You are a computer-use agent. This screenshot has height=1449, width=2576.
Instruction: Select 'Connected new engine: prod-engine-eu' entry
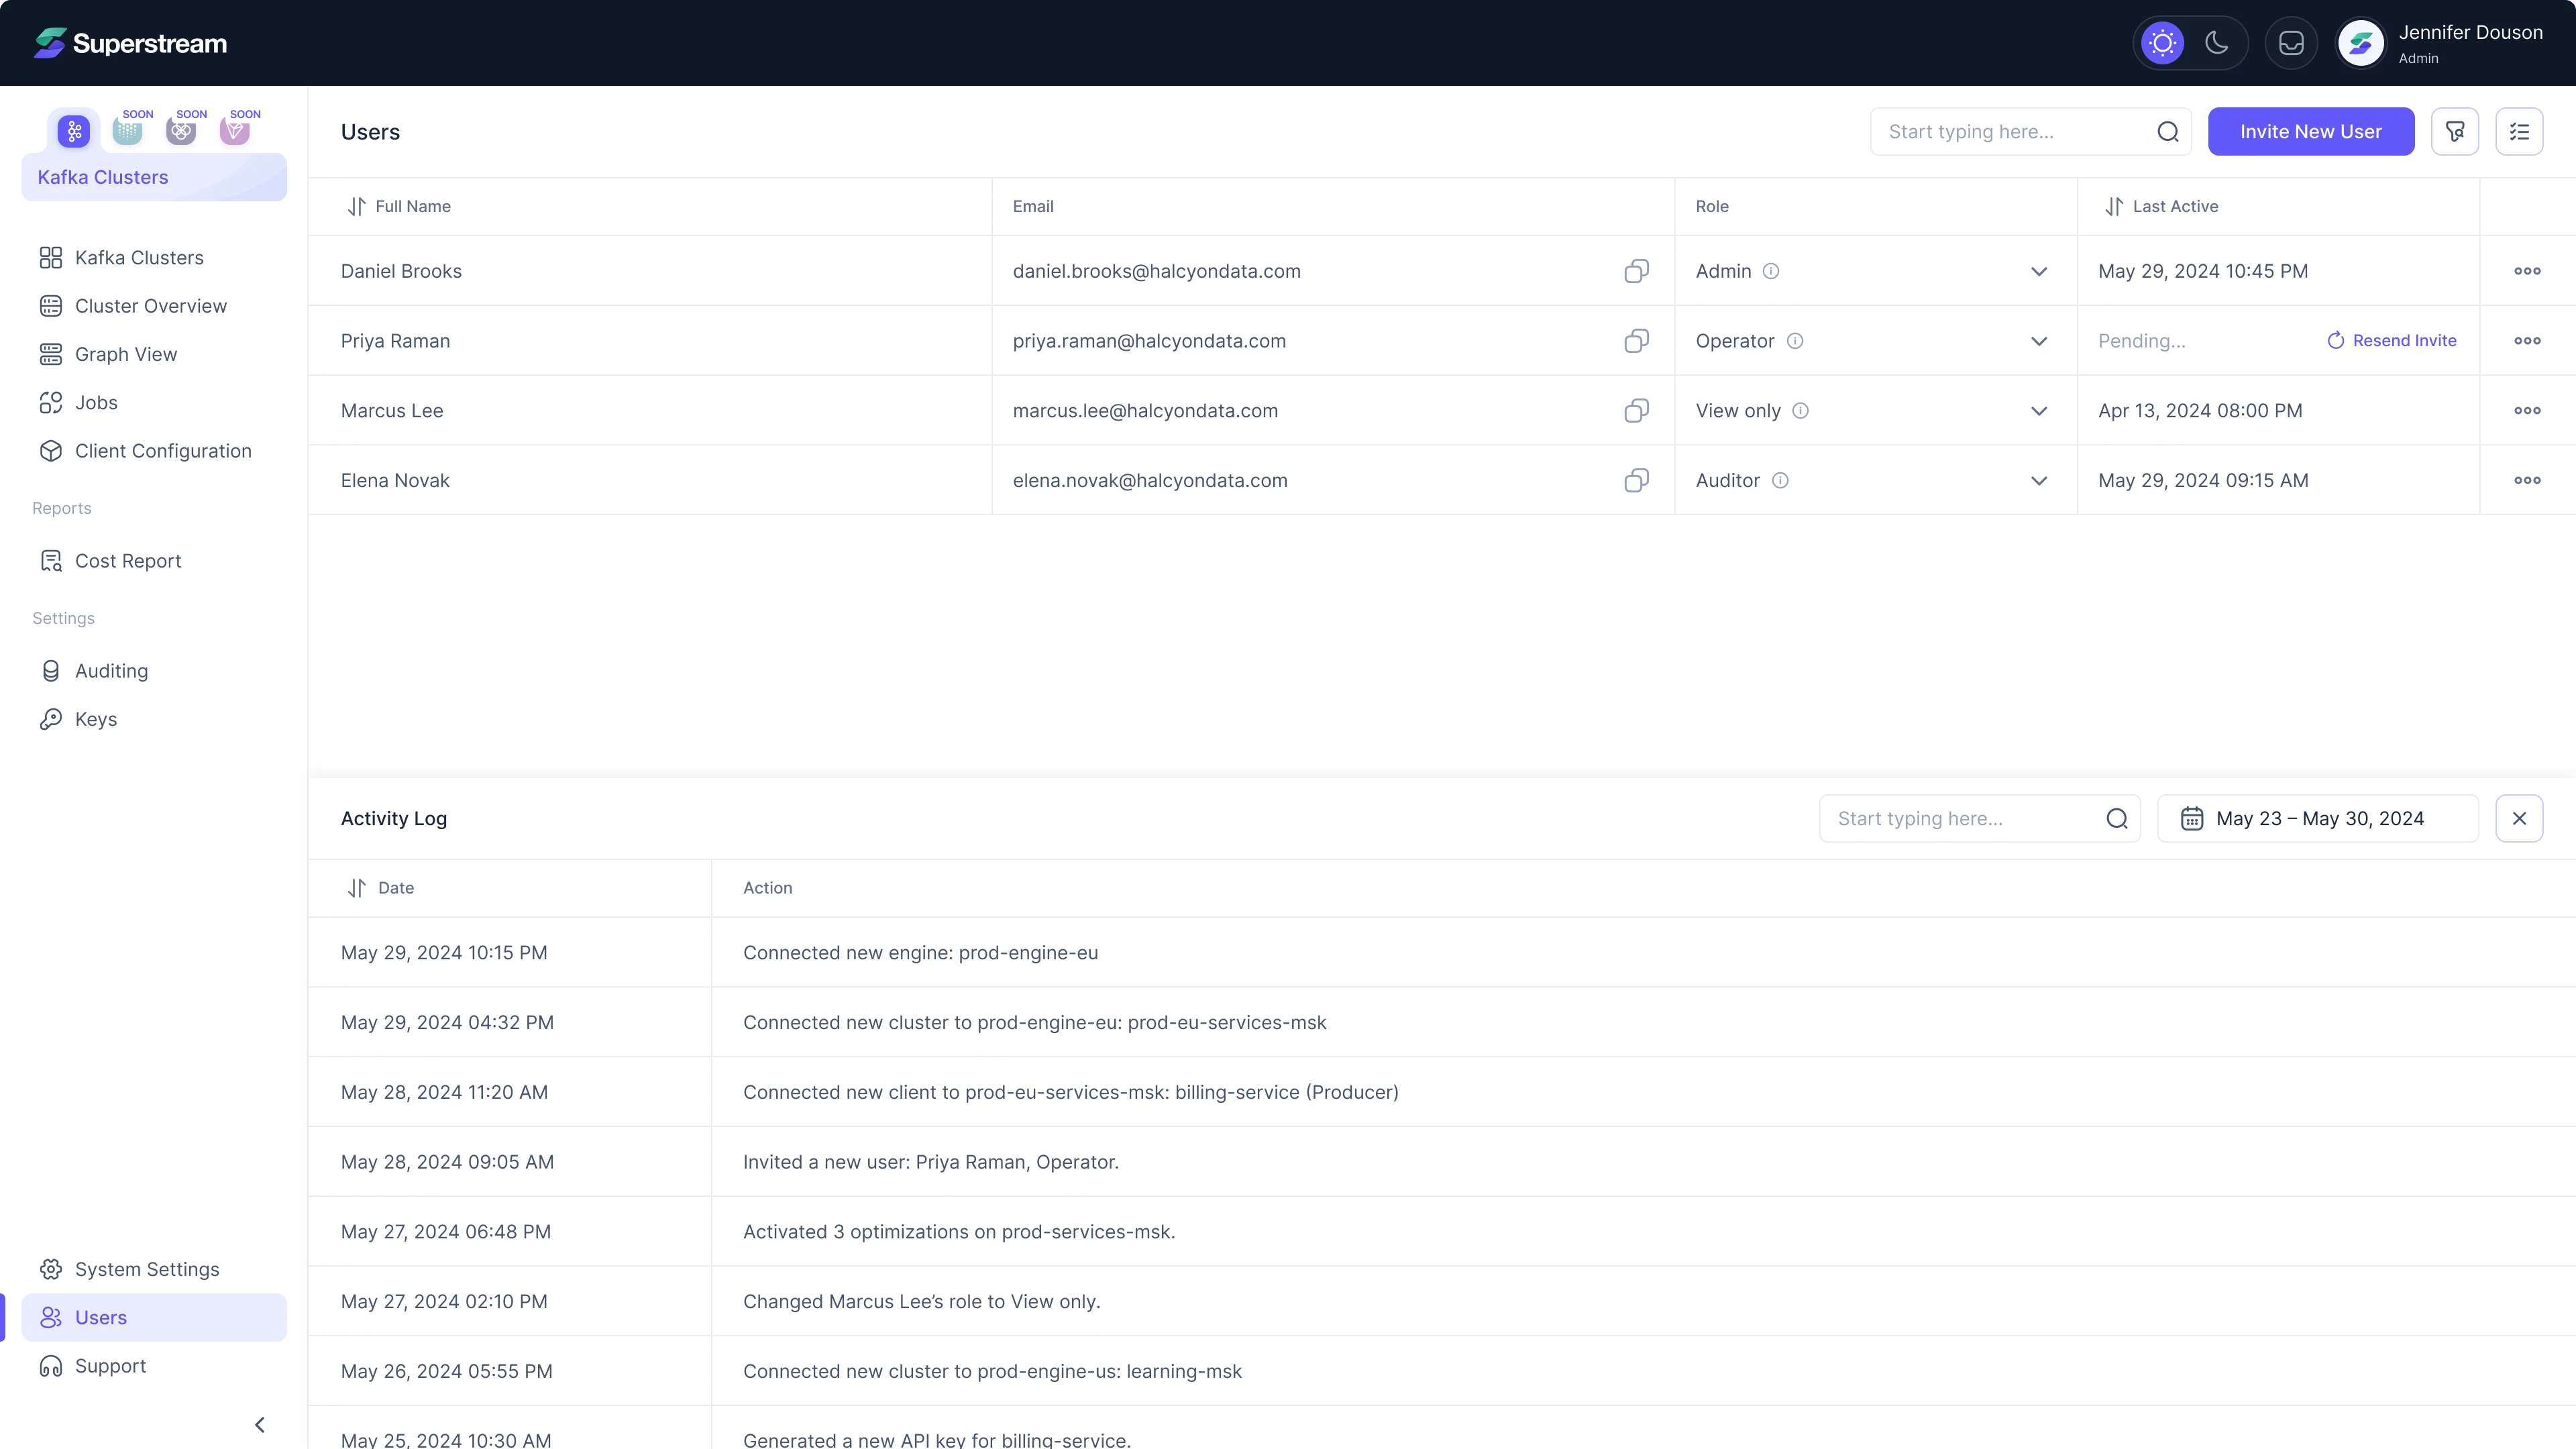pyautogui.click(x=1442, y=952)
